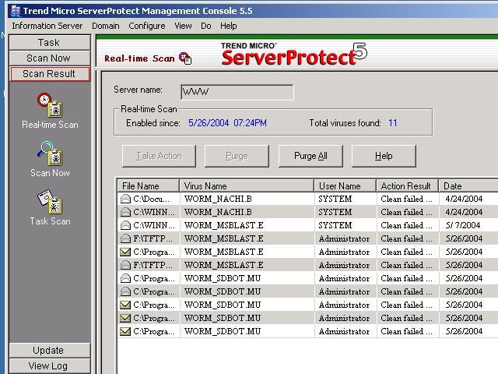Screen dimensions: 498x374
Task: Sort by the File Name column header
Action: click(149, 186)
